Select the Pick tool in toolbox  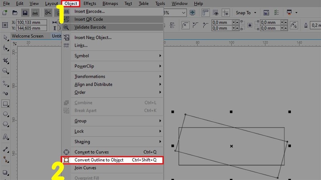pyautogui.click(x=6, y=38)
